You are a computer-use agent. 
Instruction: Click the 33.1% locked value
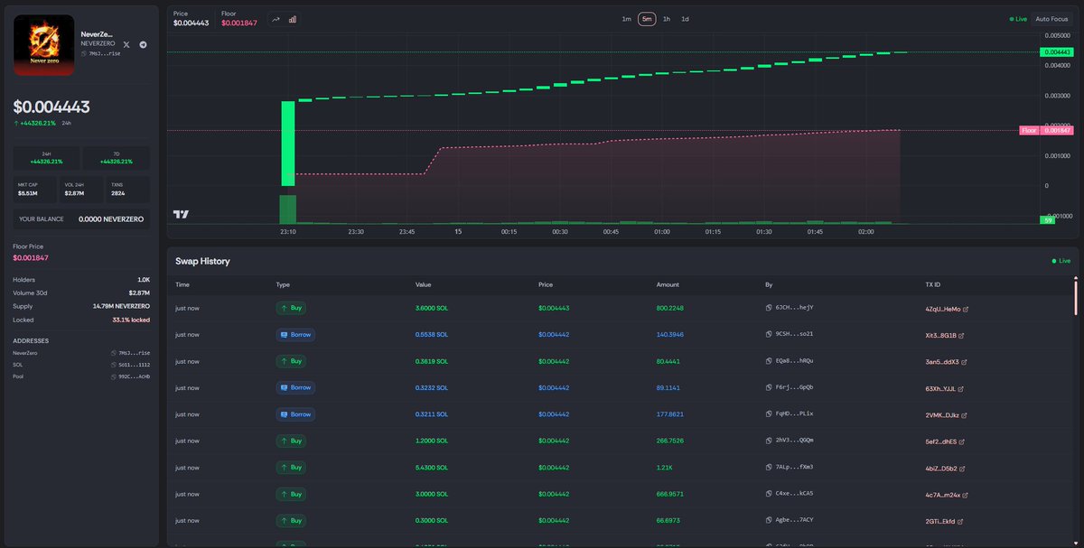131,320
